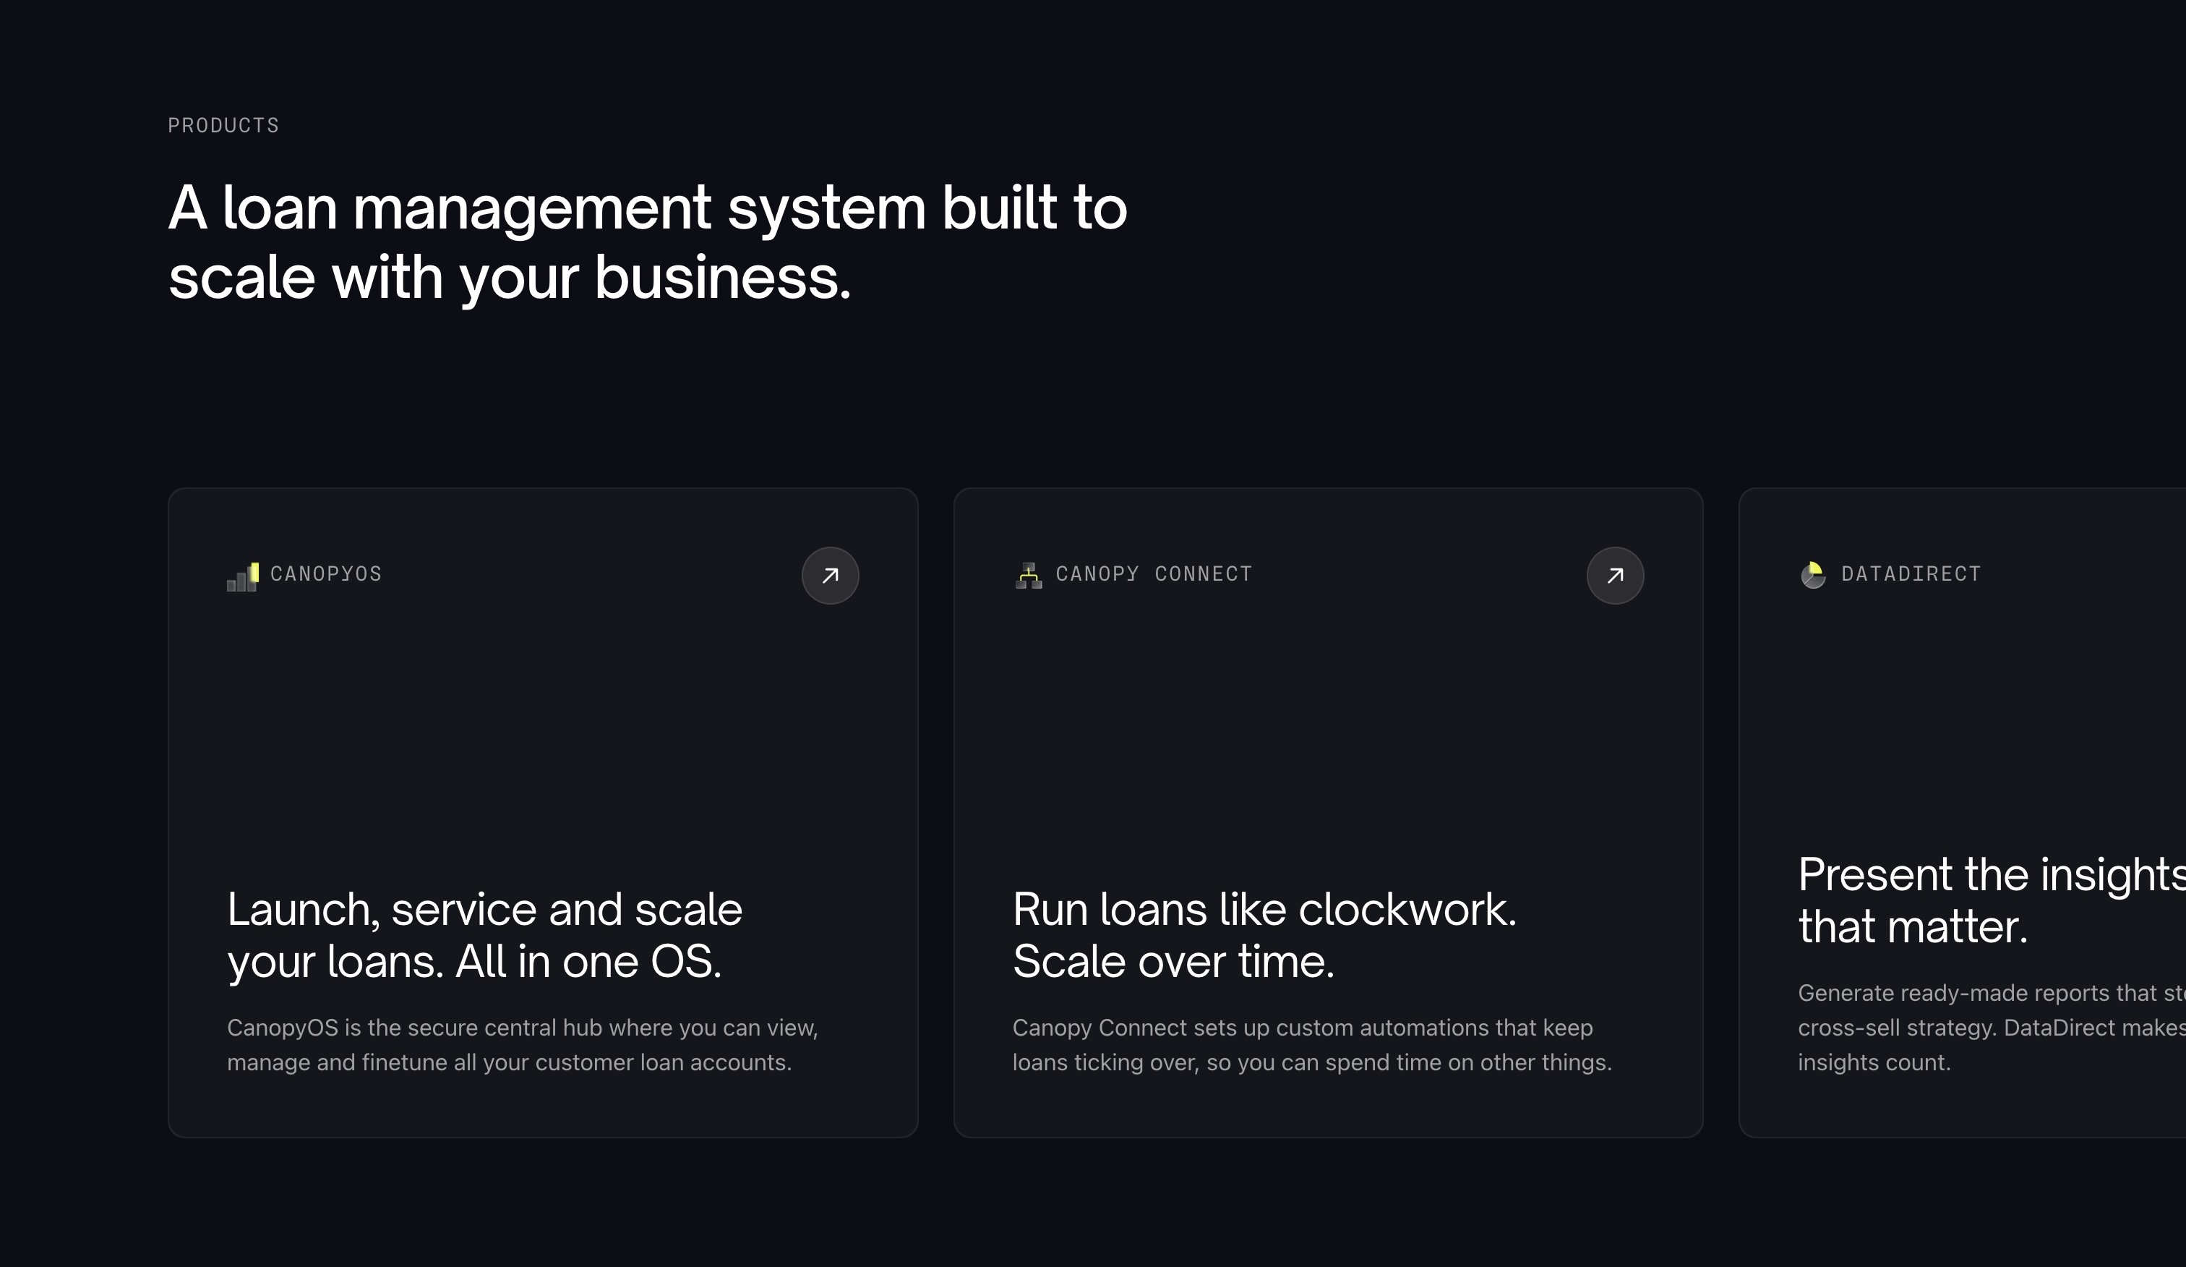Select the CANOPYOS card label

[x=326, y=573]
